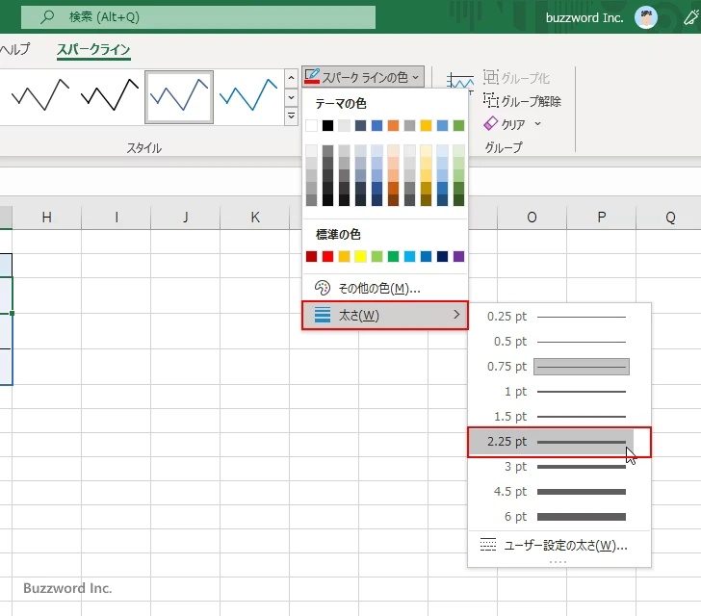Image resolution: width=701 pixels, height=616 pixels.
Task: Select column P header
Action: click(x=601, y=218)
